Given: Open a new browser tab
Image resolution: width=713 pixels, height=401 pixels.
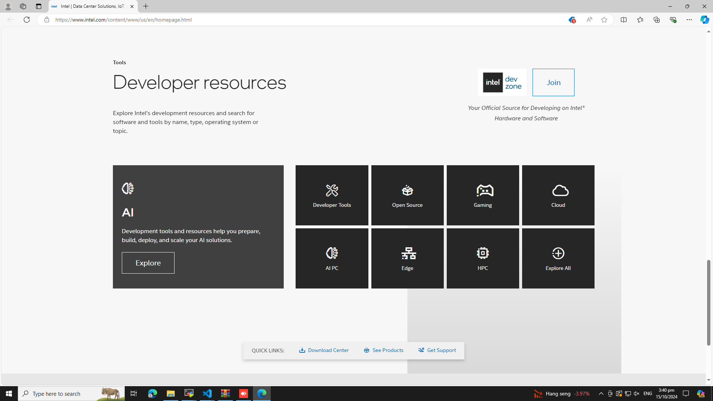Looking at the screenshot, I should [x=146, y=6].
